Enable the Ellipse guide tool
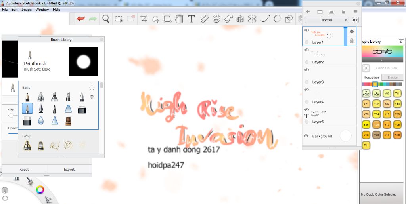Screen dimensions: 406x204 click(x=216, y=19)
